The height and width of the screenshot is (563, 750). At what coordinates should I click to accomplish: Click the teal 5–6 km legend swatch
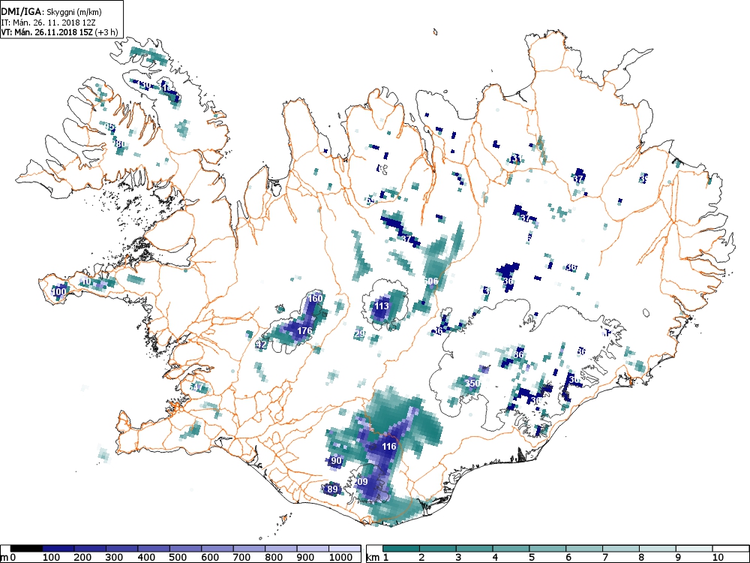[x=547, y=548]
